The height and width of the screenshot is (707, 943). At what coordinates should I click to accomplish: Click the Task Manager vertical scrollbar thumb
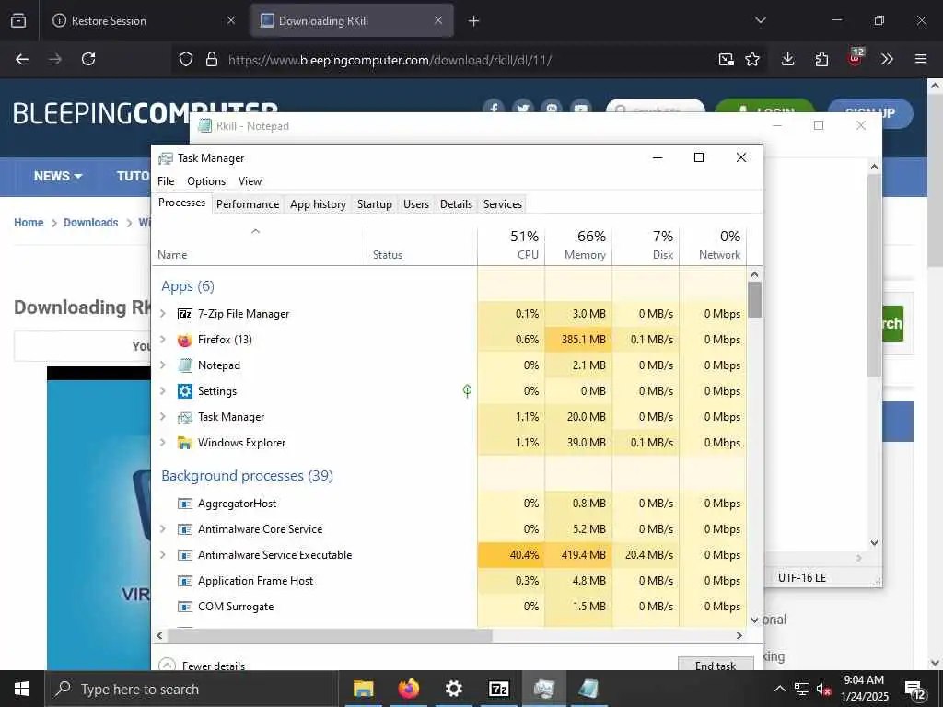755,299
